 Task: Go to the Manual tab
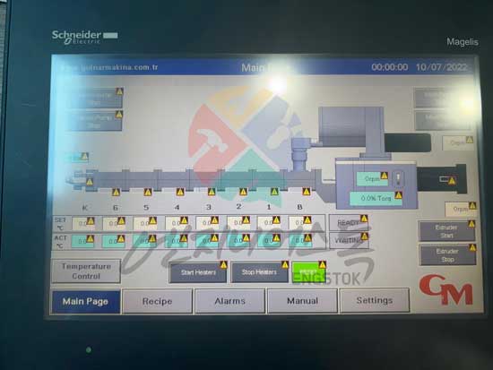pyautogui.click(x=302, y=300)
